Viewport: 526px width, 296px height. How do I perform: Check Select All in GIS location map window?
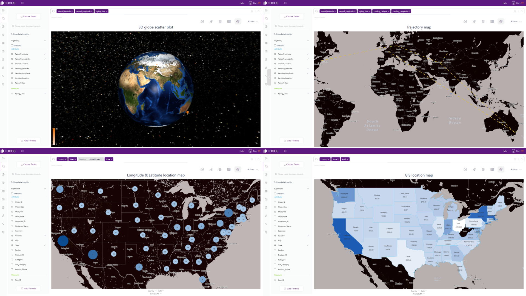coord(275,193)
